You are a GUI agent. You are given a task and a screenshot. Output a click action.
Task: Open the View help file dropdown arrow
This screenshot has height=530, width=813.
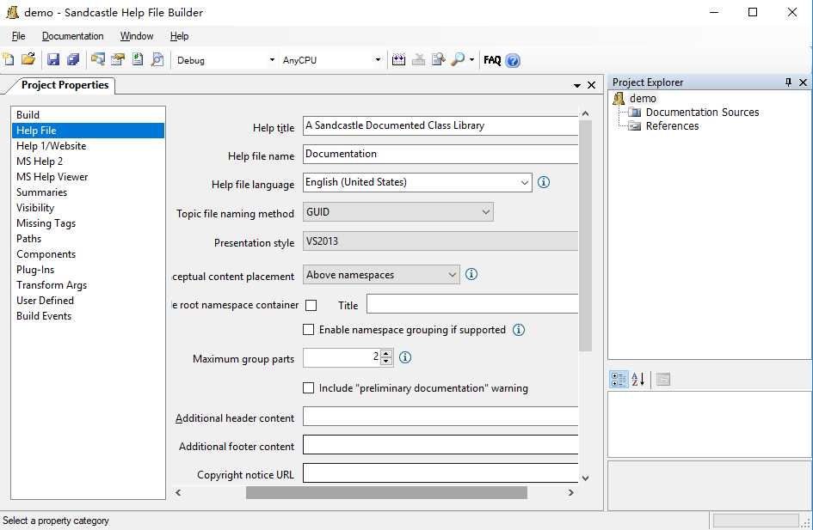[471, 60]
